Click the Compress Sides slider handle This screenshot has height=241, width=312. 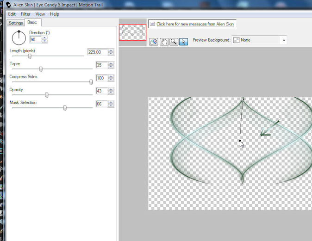point(91,82)
